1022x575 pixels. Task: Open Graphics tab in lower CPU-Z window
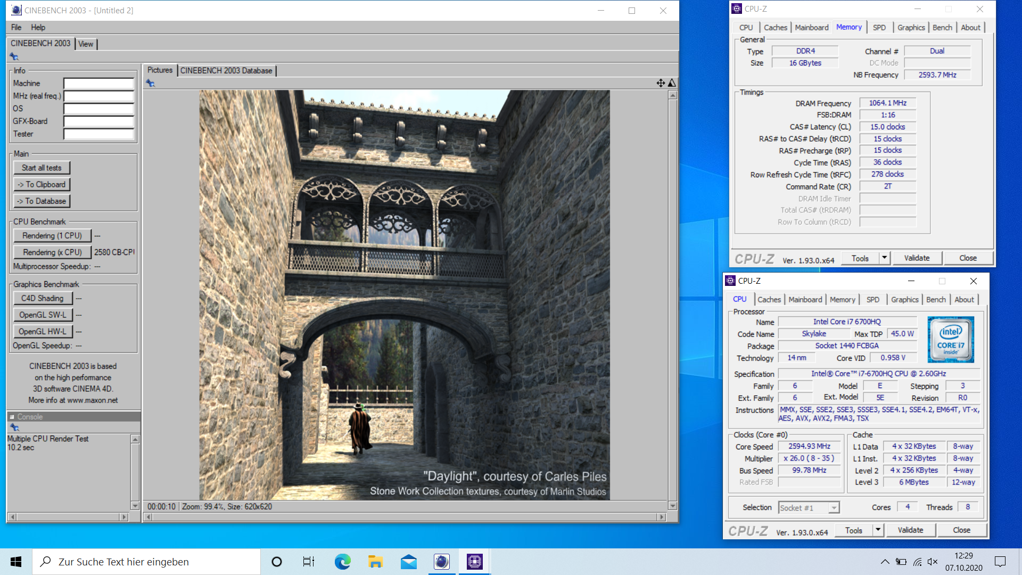[905, 300]
